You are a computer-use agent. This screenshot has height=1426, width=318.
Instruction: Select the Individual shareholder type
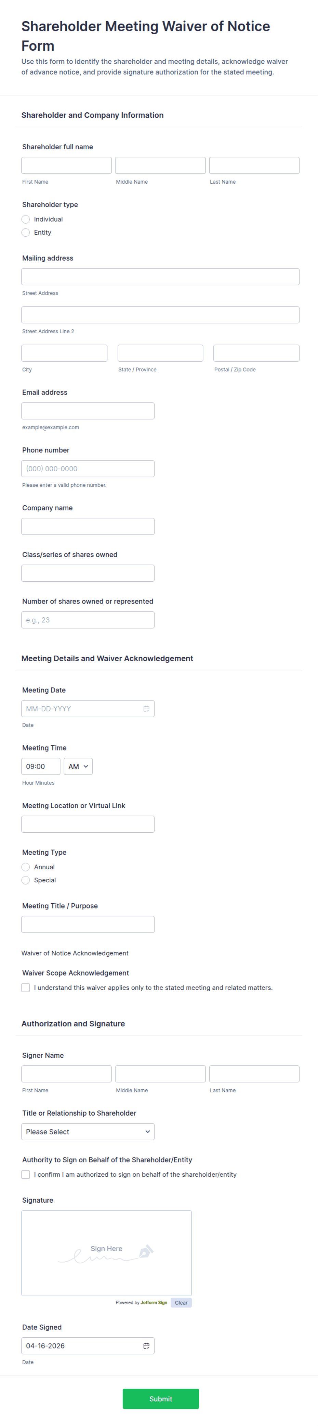(x=25, y=219)
